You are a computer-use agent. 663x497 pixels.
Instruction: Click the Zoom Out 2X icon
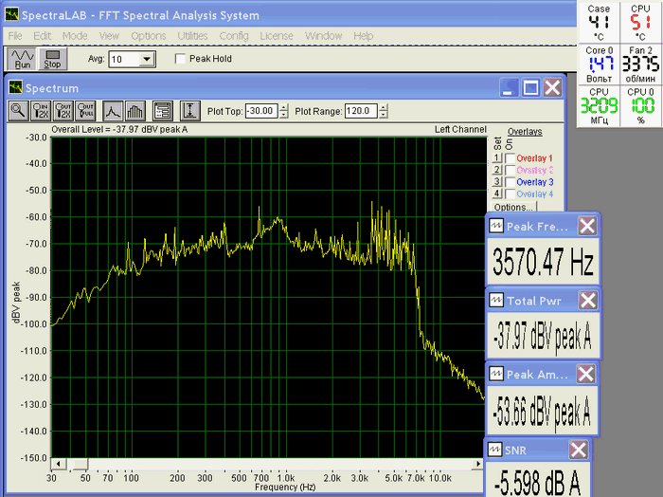[63, 110]
